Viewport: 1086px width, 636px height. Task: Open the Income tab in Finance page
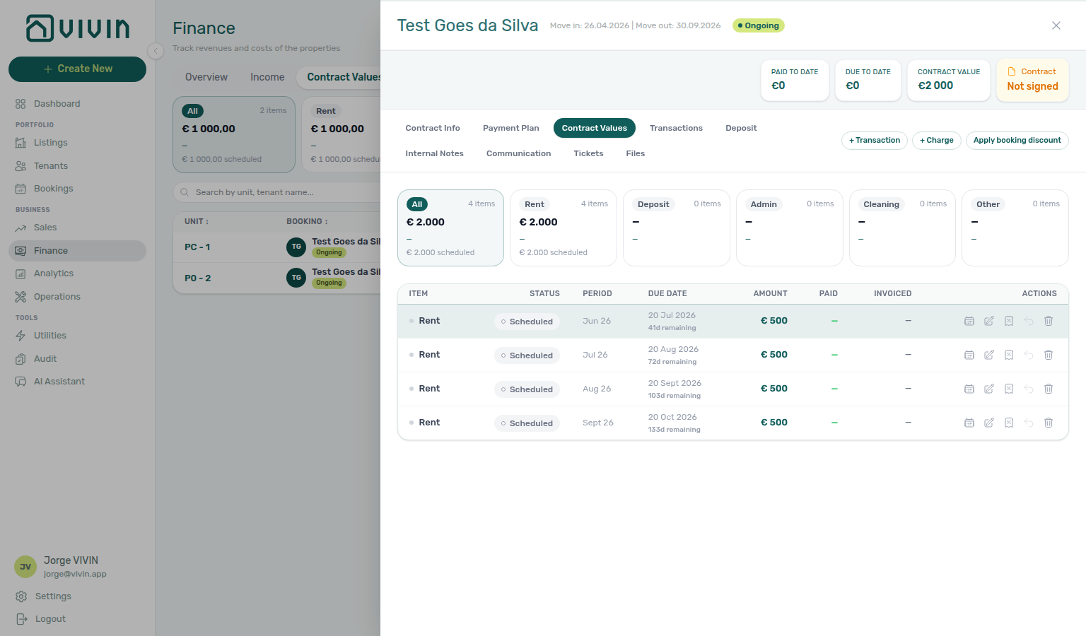point(267,77)
